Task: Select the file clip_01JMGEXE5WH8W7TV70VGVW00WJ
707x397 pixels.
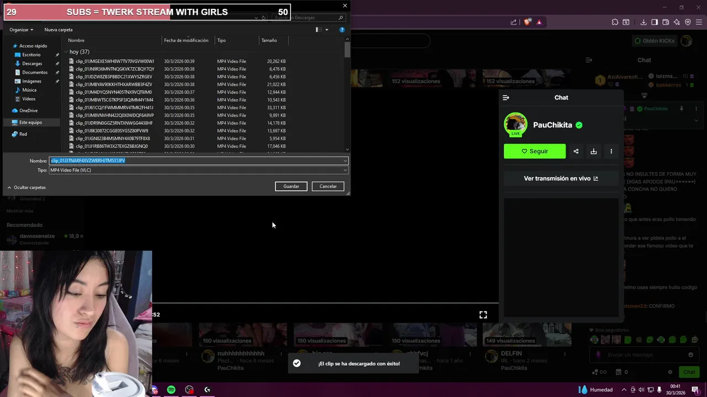Action: pyautogui.click(x=115, y=61)
